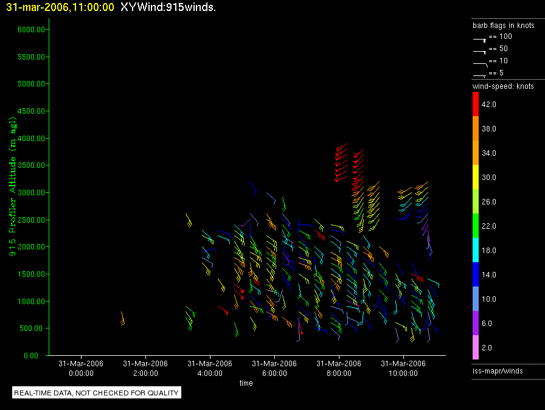Click the iss-mapr/winds legend label

pos(498,370)
